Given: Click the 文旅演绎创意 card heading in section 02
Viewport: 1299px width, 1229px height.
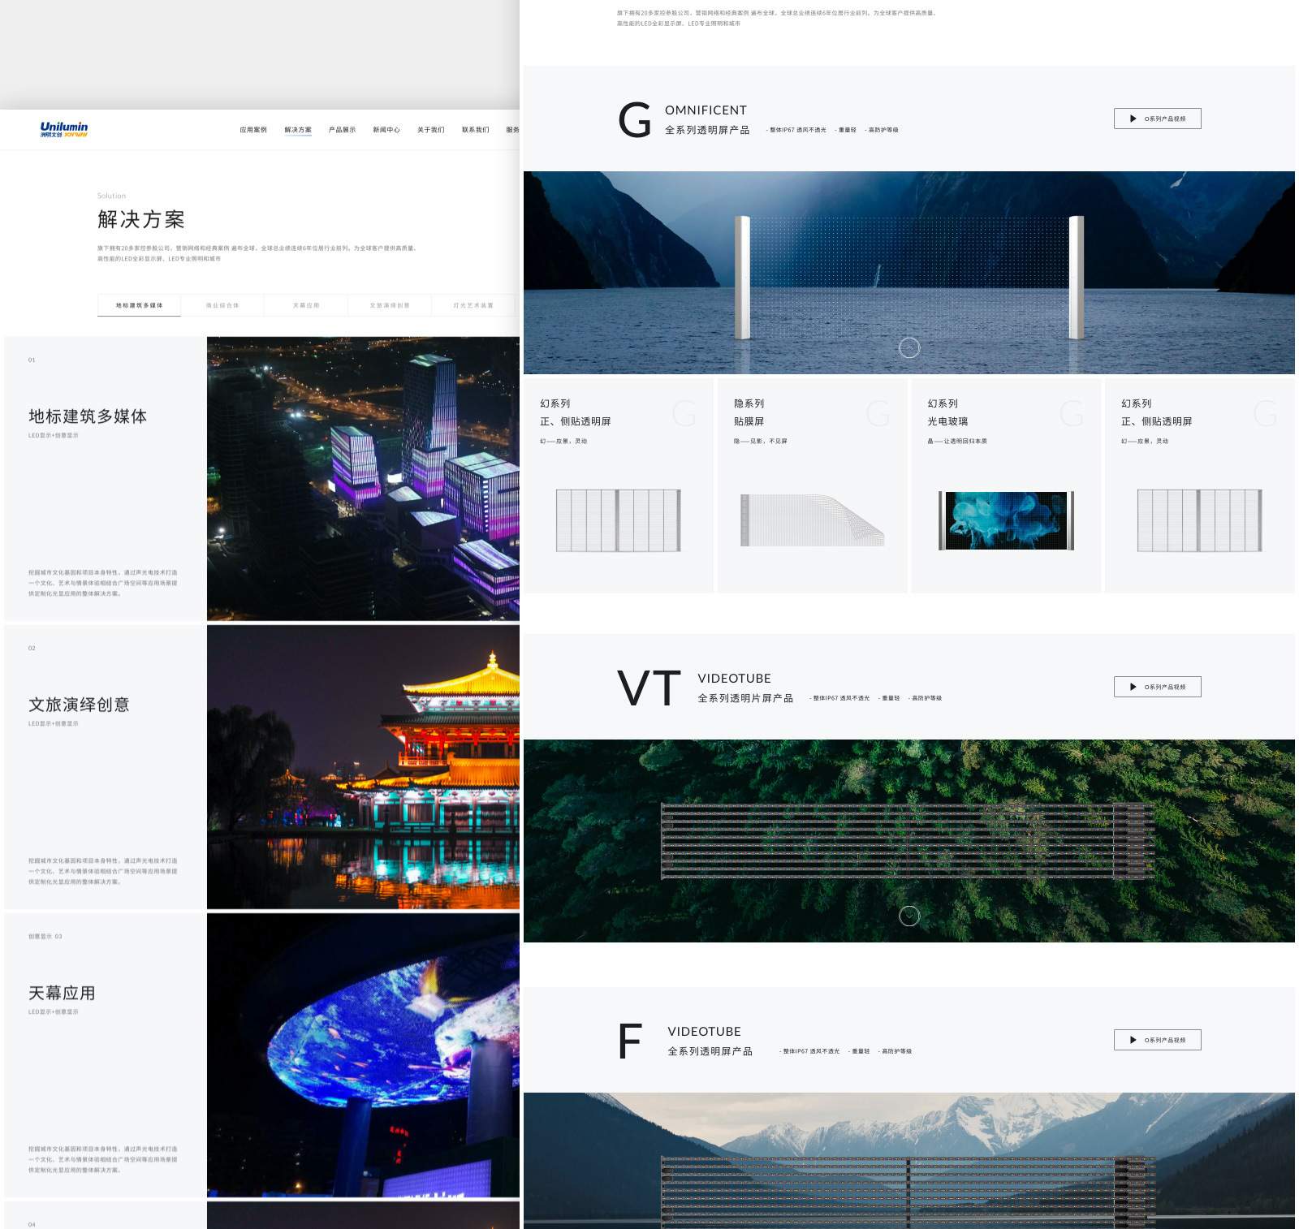Looking at the screenshot, I should [x=80, y=705].
